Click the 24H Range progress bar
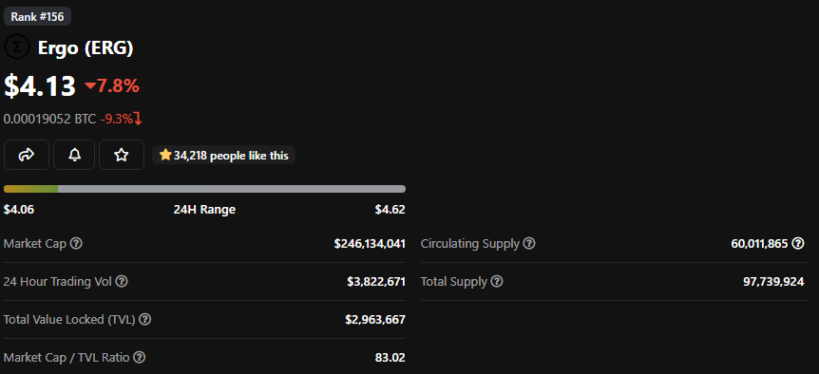 pyautogui.click(x=205, y=189)
